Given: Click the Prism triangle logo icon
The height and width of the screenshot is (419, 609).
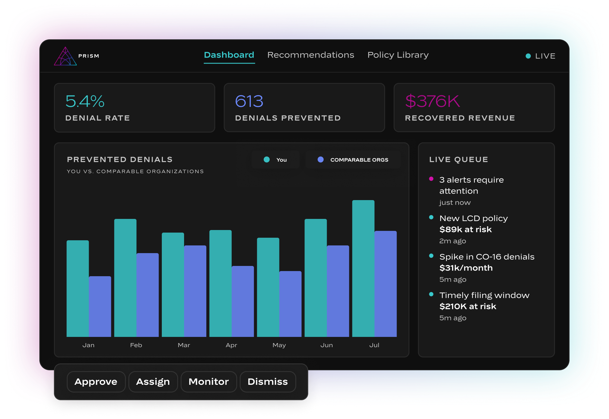Looking at the screenshot, I should pos(65,56).
